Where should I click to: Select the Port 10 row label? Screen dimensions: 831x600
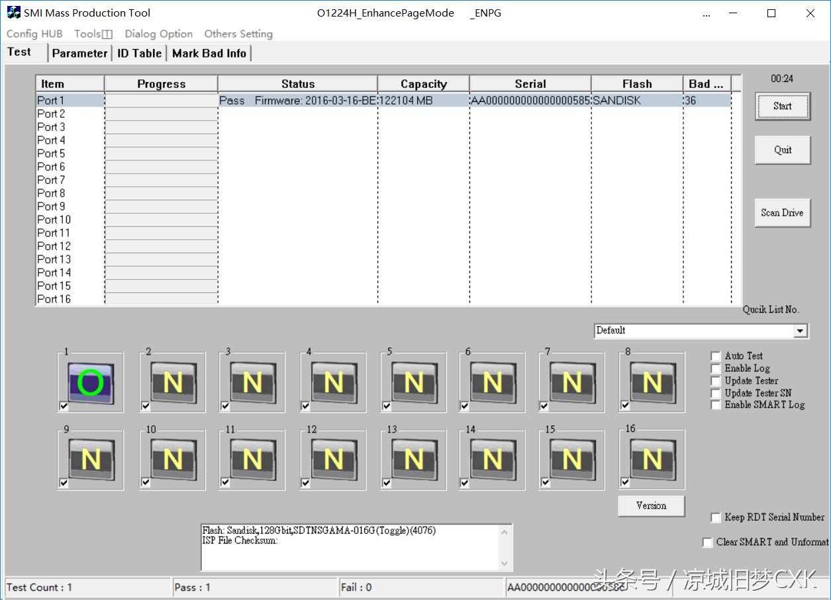point(54,220)
